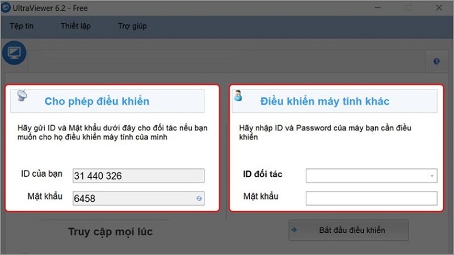Click the blue help question mark icon
This screenshot has width=454, height=255.
(436, 62)
